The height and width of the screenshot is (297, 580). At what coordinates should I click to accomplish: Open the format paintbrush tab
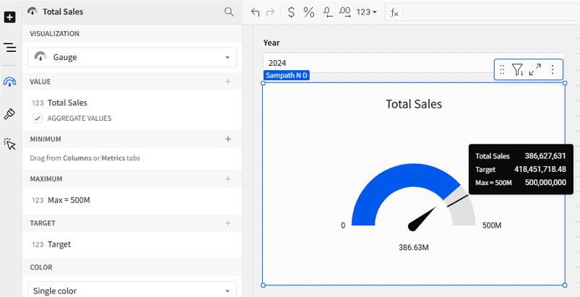10,113
